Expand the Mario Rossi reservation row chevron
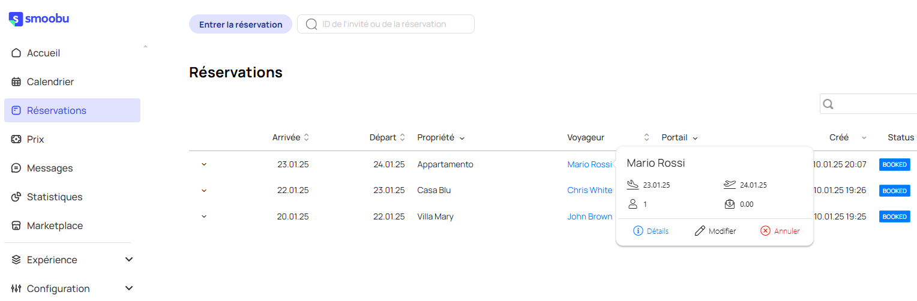Screen dimensions: 917x301 tap(204, 164)
